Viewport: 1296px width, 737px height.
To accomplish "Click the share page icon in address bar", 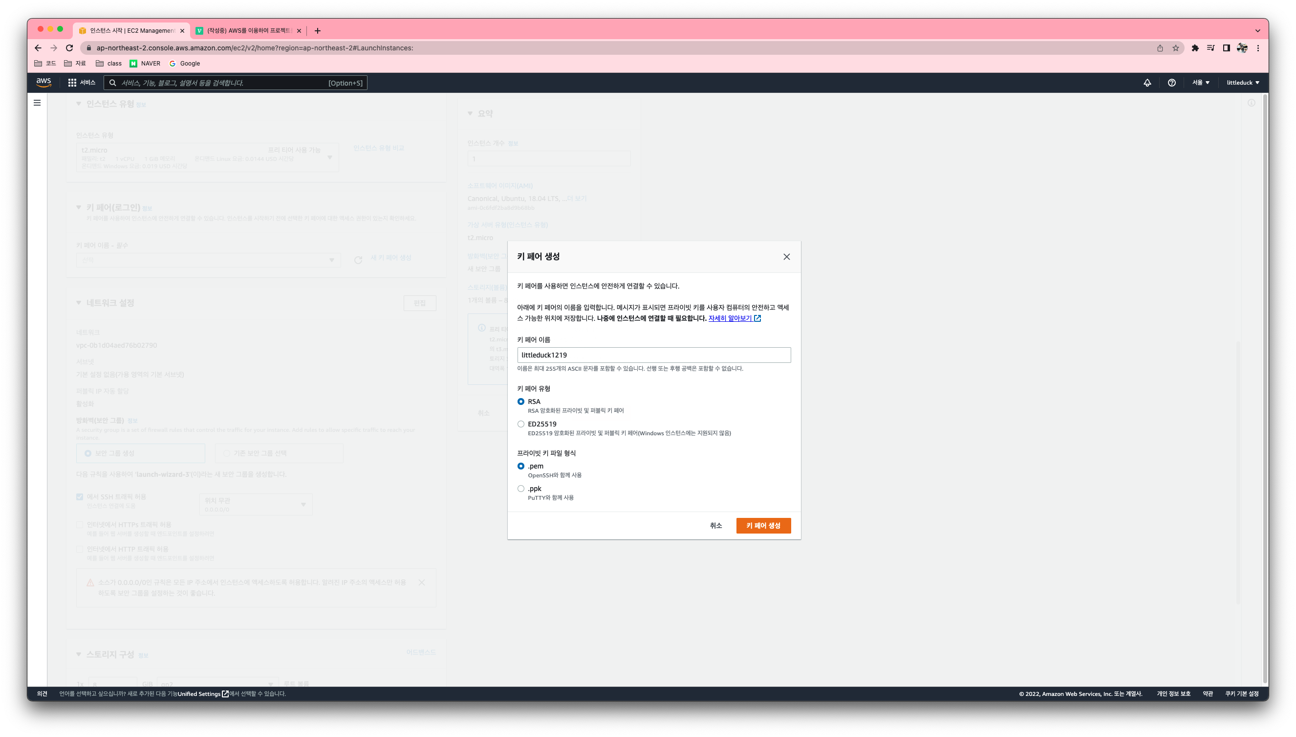I will pyautogui.click(x=1160, y=48).
